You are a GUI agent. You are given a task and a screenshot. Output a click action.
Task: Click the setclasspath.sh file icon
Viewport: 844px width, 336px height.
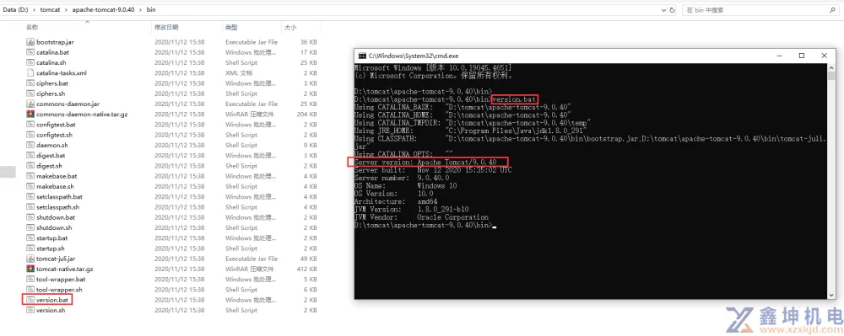[30, 207]
